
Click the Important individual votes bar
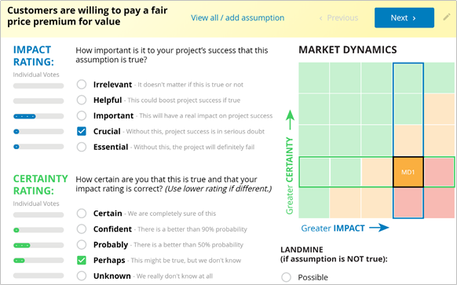coord(38,116)
